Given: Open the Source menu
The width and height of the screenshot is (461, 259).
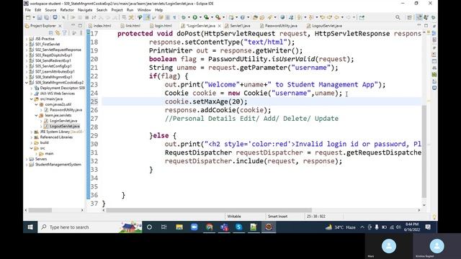Looking at the screenshot, I should click(x=50, y=10).
